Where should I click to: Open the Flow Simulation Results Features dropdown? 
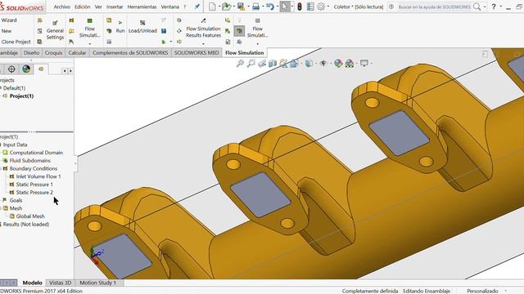point(203,43)
